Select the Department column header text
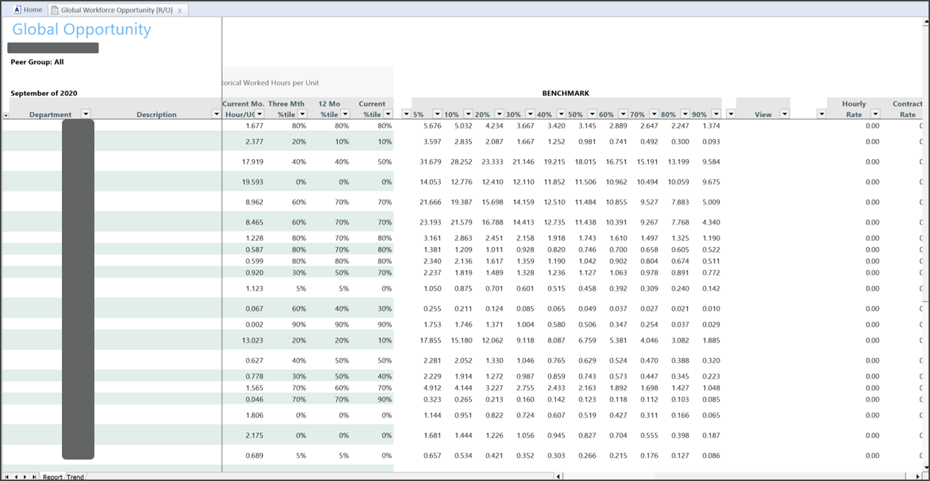Viewport: 930px width, 481px height. (50, 114)
